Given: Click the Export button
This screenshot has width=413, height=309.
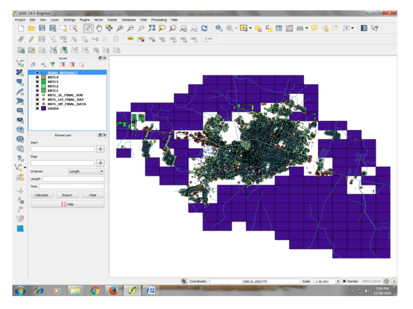Looking at the screenshot, I should click(x=67, y=195).
